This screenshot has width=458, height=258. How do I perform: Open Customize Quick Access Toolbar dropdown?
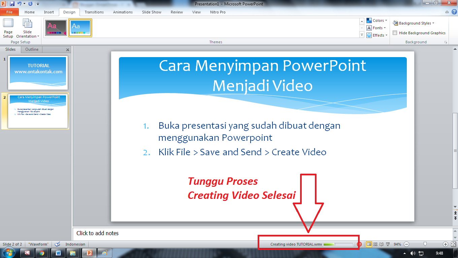pyautogui.click(x=37, y=4)
